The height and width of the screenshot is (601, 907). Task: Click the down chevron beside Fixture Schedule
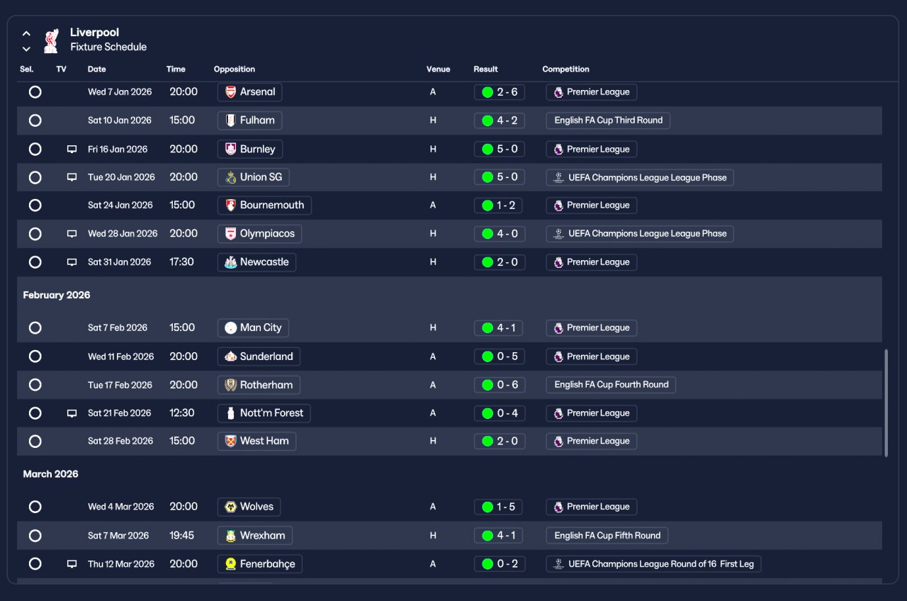(26, 49)
